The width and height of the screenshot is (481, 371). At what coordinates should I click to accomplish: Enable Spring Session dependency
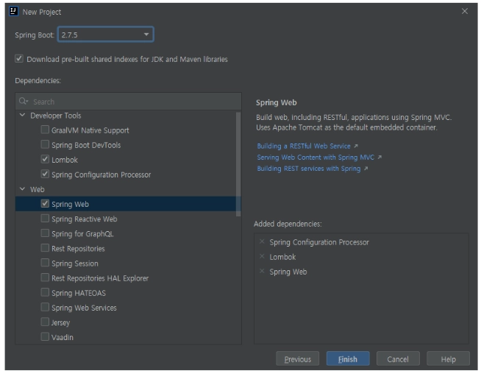[45, 263]
